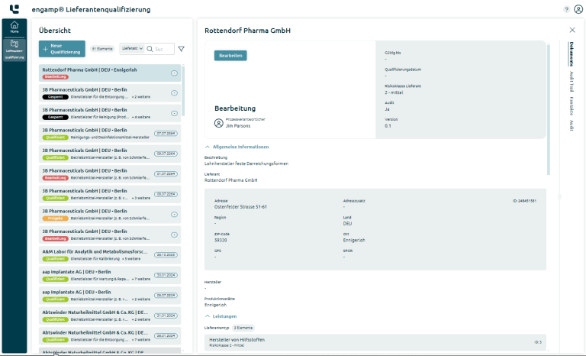Select the Abtswinder Naturheilmittel entry dated 31.01.2024
Image resolution: width=586 pixels, height=356 pixels.
(x=110, y=316)
